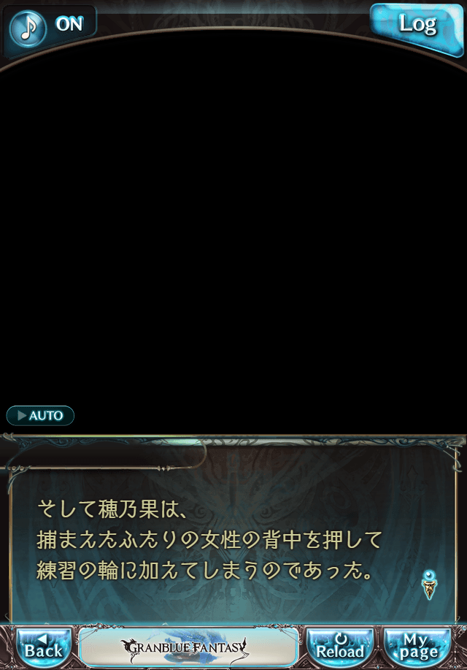This screenshot has height=670, width=467.
Task: Enable AUTO text advance
Action: pos(40,415)
